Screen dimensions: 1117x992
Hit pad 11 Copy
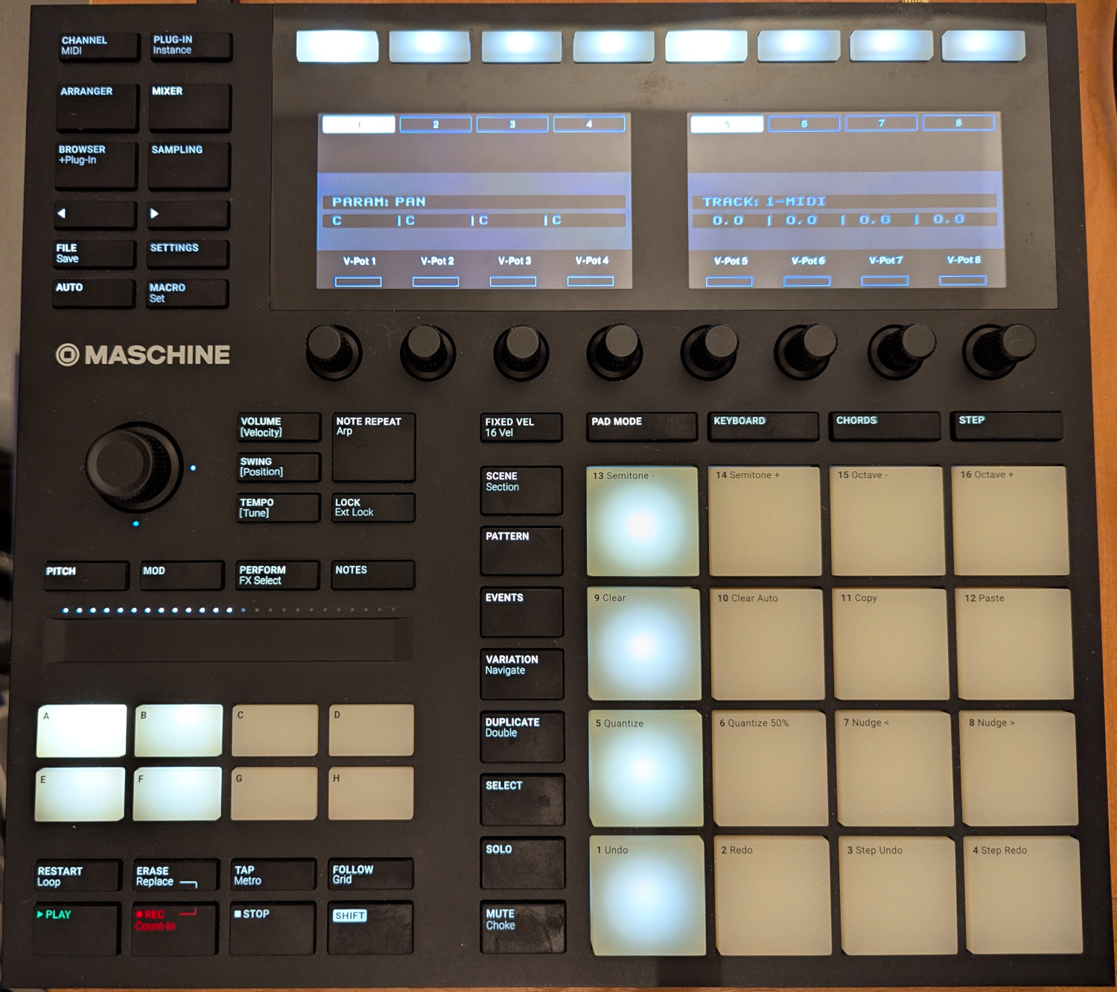coord(892,644)
